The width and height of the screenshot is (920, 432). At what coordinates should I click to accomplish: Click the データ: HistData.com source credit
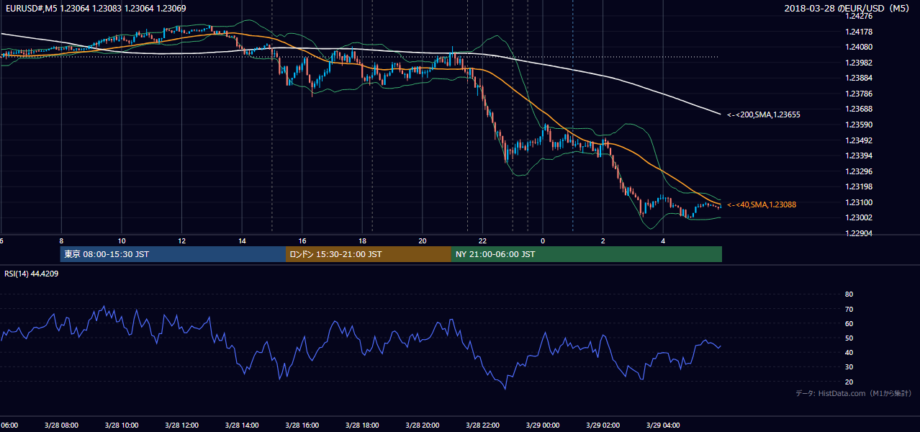pos(854,393)
